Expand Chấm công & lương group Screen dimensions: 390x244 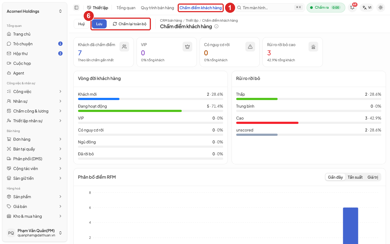click(35, 111)
